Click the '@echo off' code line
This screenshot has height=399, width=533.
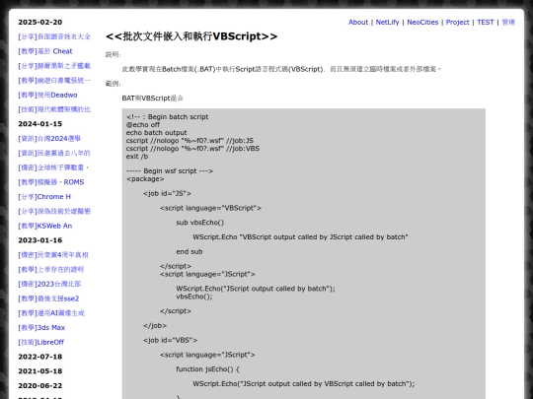click(x=143, y=125)
